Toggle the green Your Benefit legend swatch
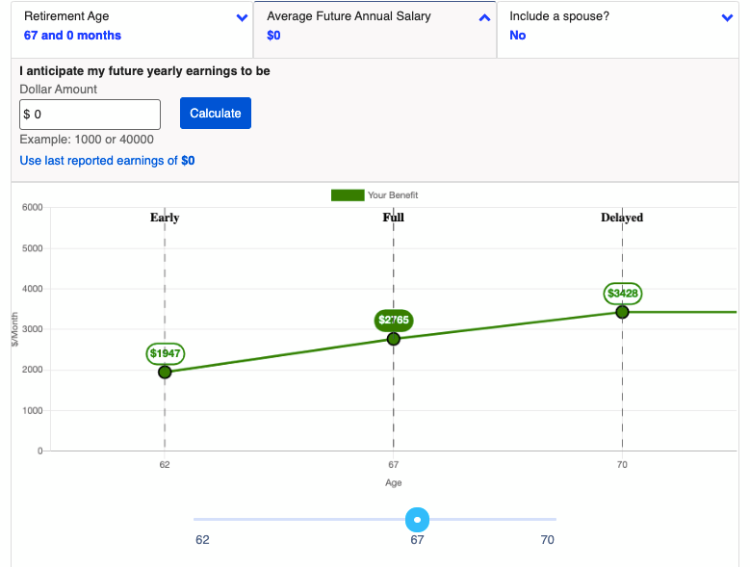This screenshot has width=750, height=567. [x=347, y=195]
